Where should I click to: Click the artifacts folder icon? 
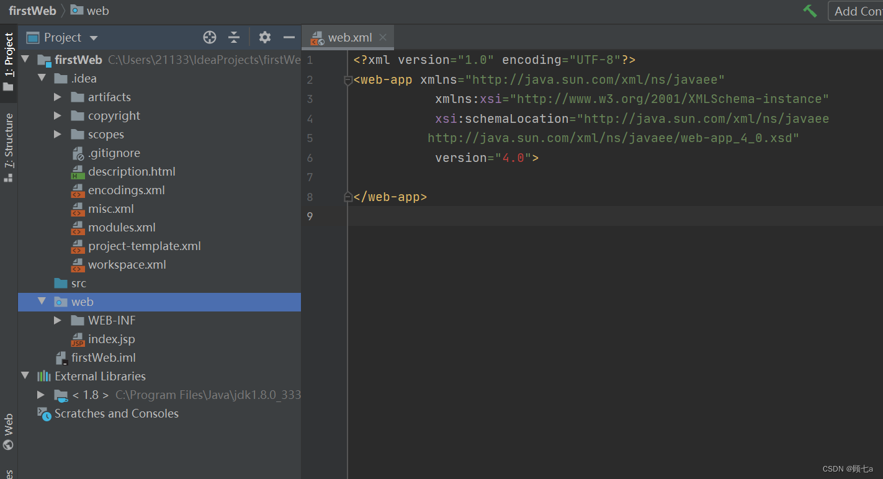point(78,97)
